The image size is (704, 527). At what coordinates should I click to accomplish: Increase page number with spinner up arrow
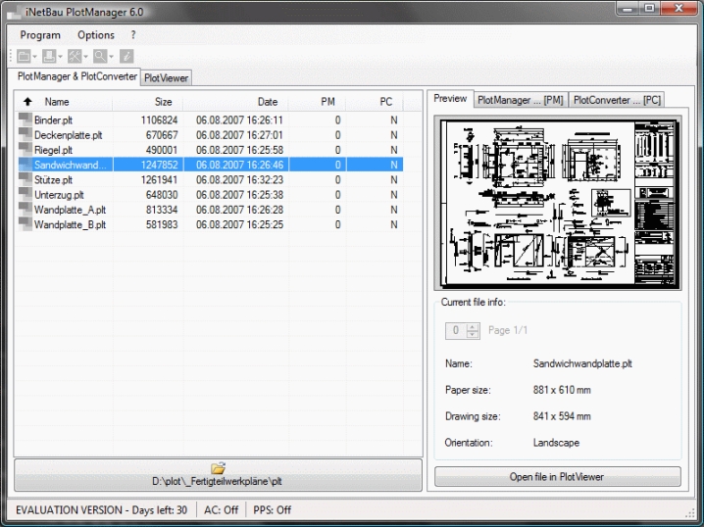click(x=474, y=326)
